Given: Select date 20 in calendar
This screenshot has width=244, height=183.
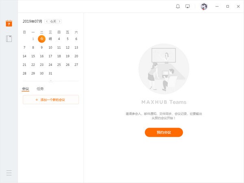Looking at the screenshot, I should [76, 56].
